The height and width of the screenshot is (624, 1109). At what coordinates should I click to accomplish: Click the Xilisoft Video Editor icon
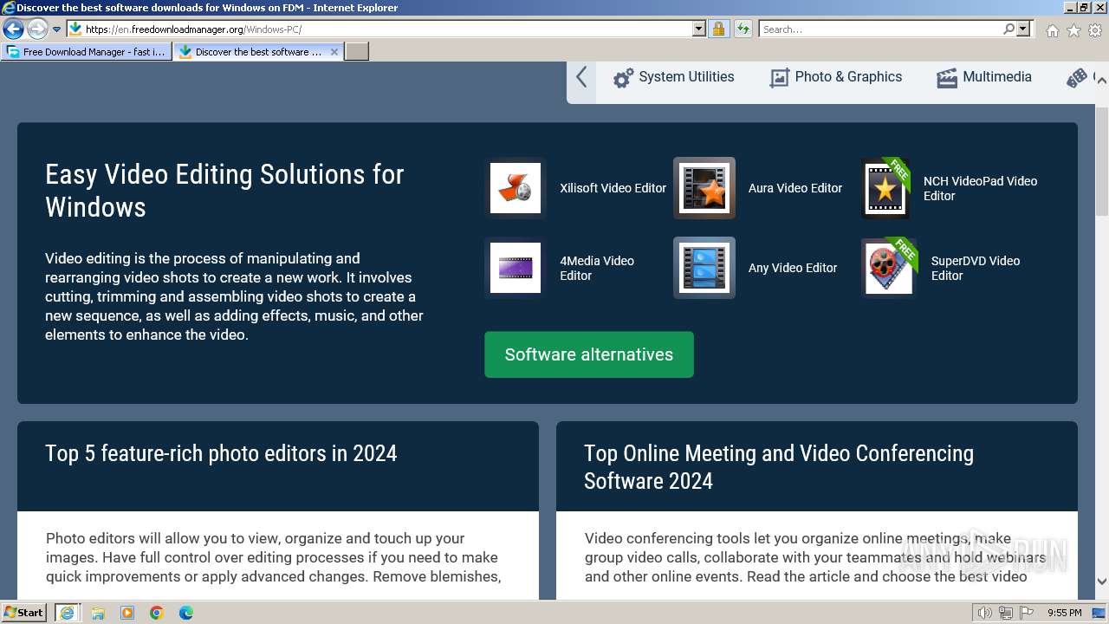(x=516, y=188)
